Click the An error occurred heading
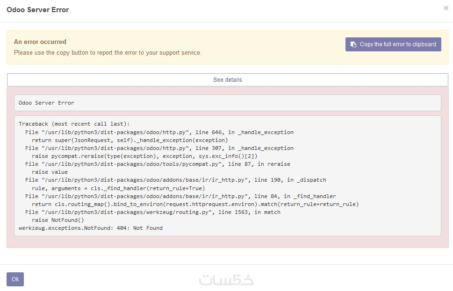453x291 pixels. click(x=40, y=42)
